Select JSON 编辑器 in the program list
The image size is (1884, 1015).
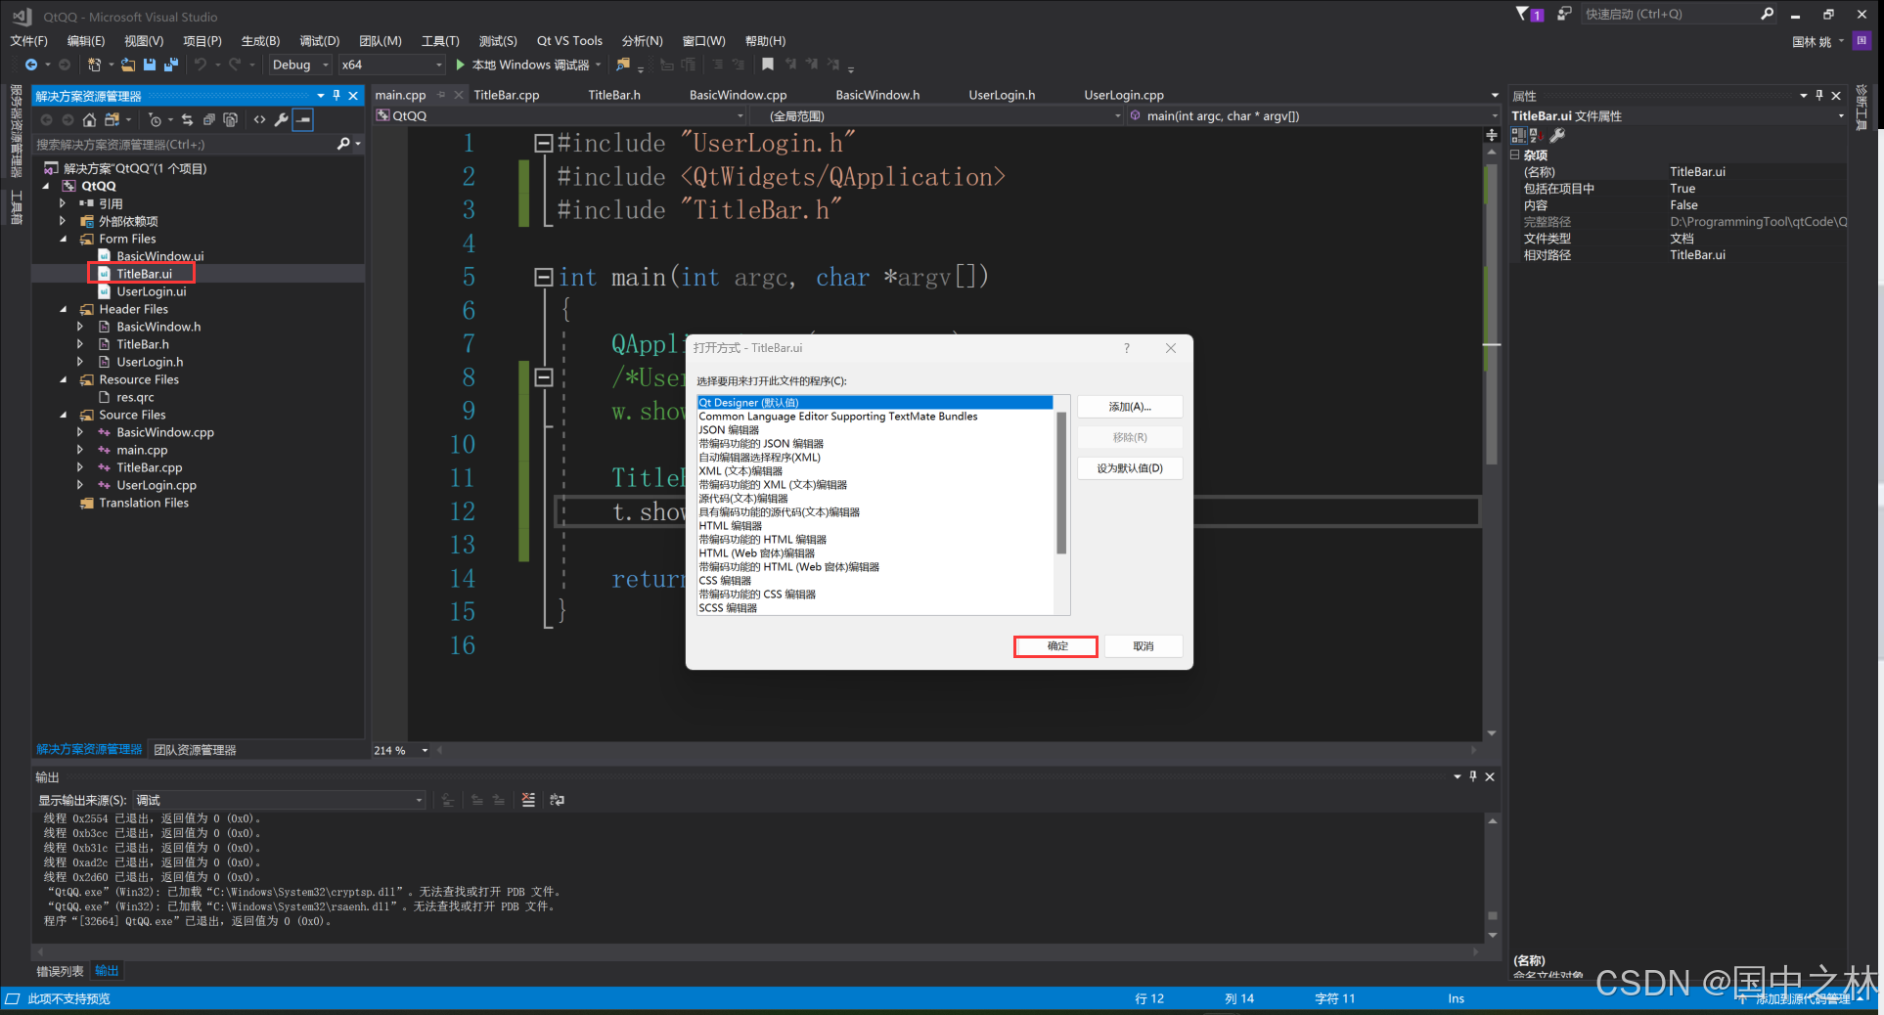(729, 430)
